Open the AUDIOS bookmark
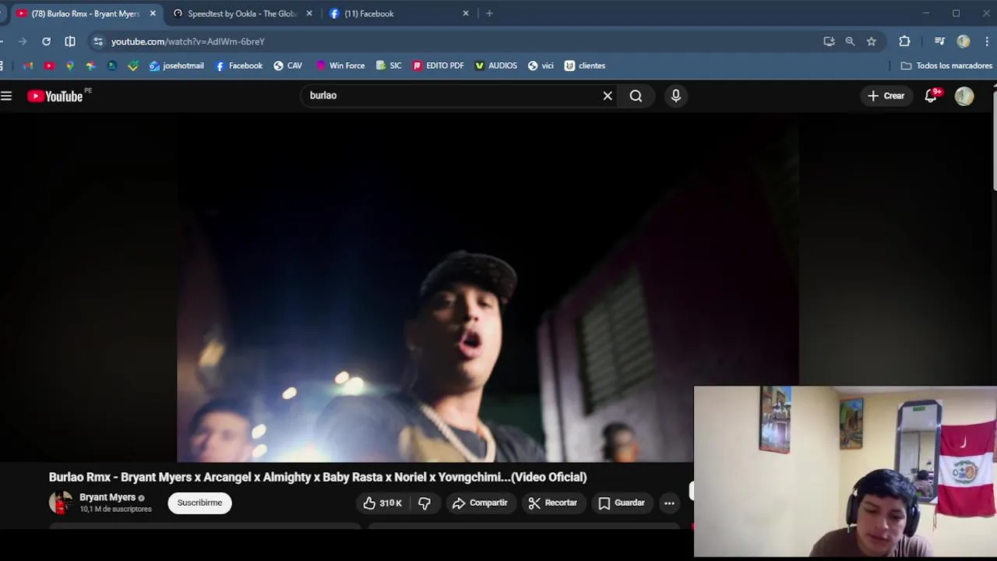997x561 pixels. 496,65
